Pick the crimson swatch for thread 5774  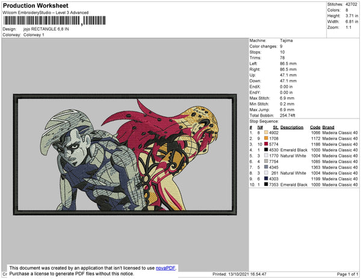(266, 144)
